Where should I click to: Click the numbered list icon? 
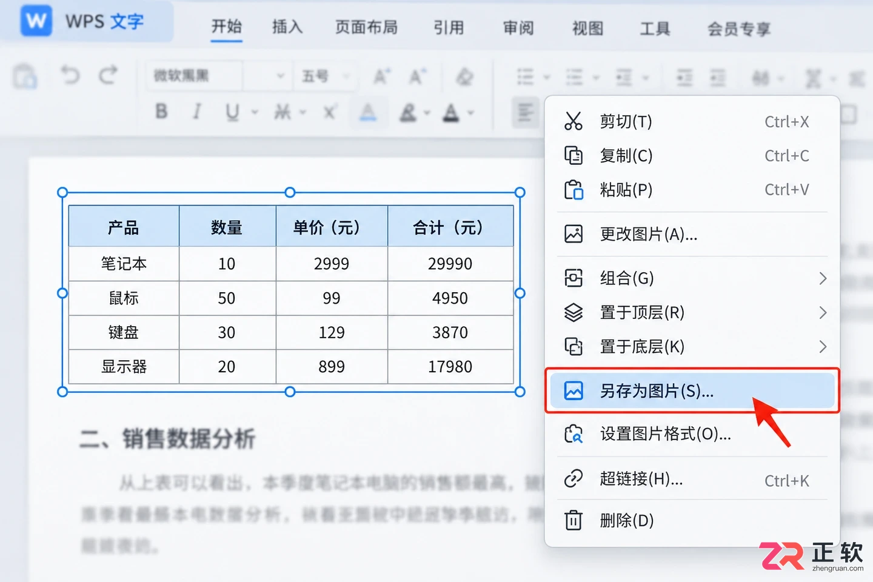click(574, 77)
